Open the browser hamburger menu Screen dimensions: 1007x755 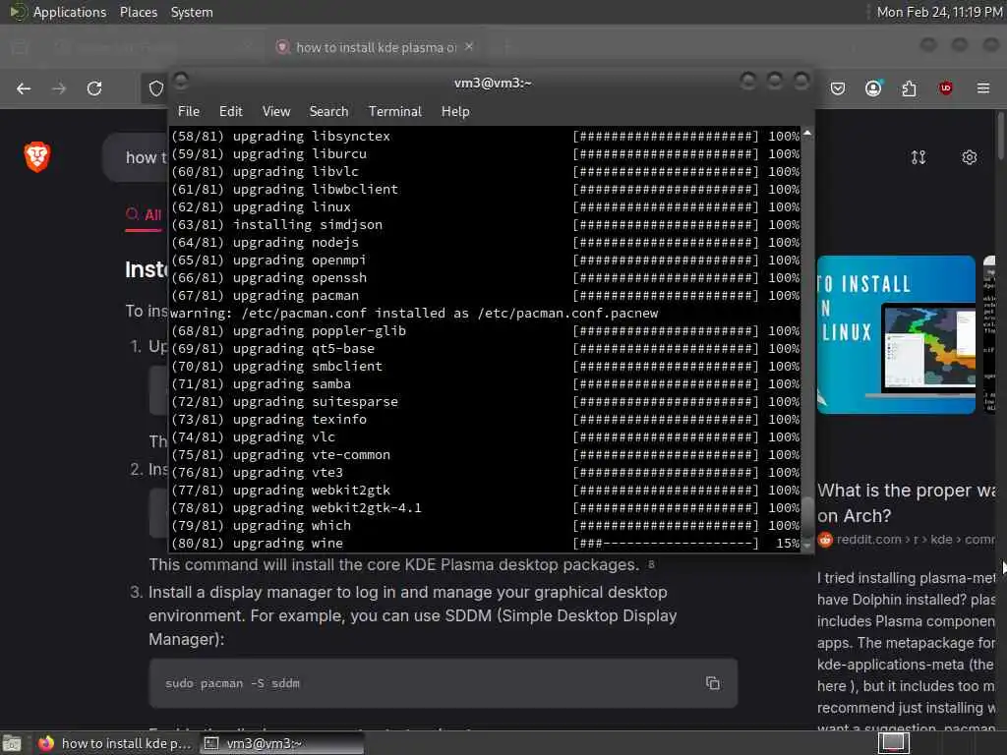[983, 88]
